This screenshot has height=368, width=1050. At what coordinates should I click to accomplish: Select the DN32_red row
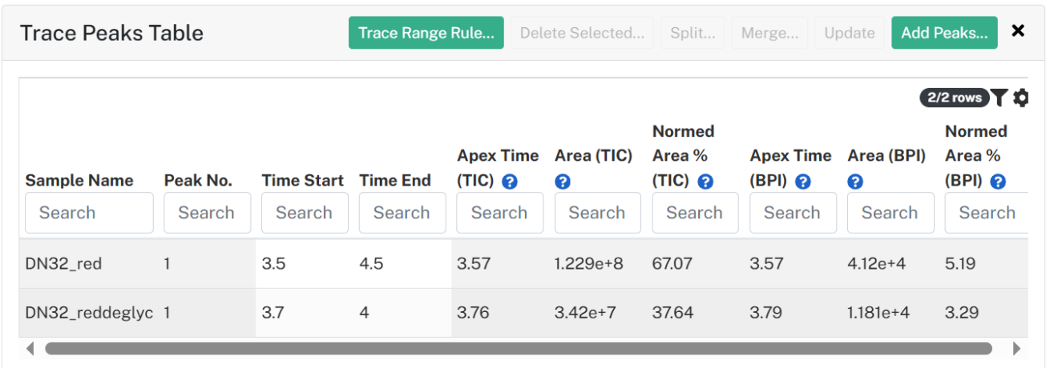point(523,263)
